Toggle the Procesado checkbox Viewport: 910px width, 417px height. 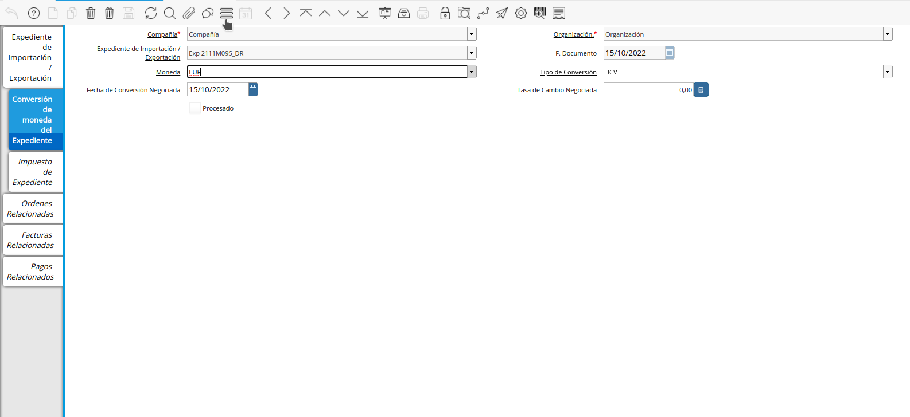tap(195, 108)
